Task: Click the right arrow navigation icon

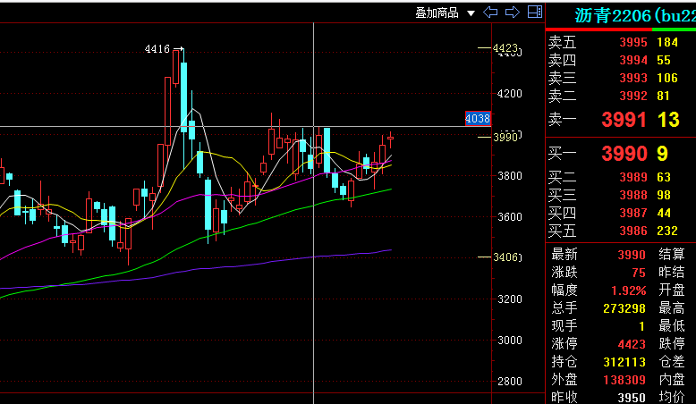Action: (513, 13)
